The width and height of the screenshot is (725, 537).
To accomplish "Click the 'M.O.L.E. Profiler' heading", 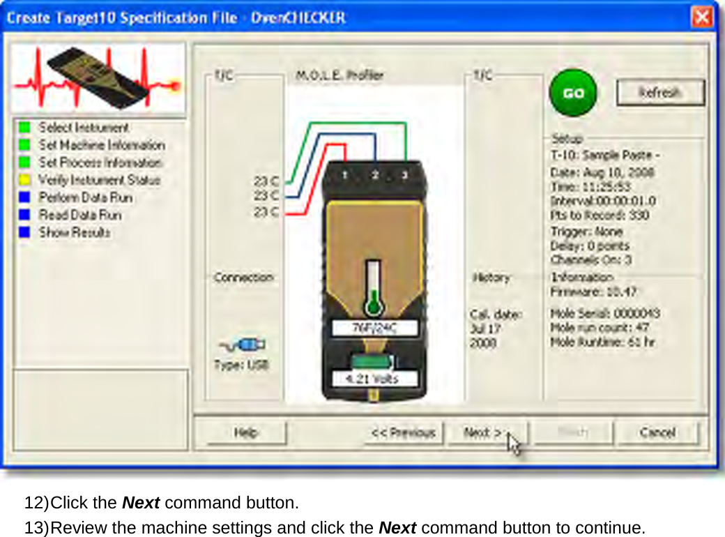I will pos(340,75).
